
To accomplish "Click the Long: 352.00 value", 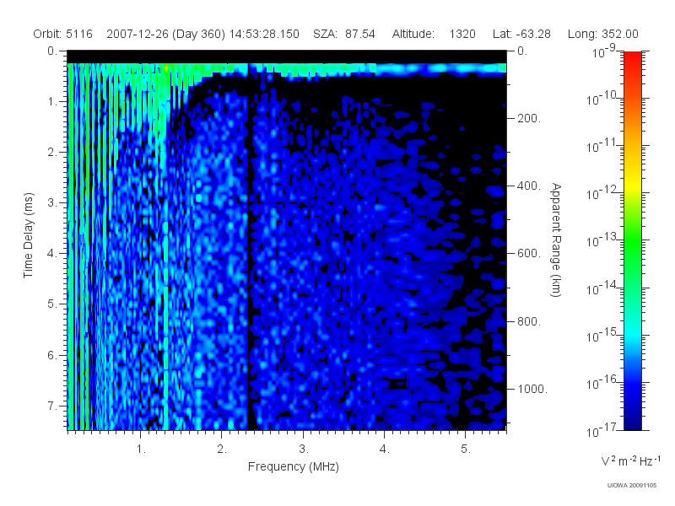I will (602, 34).
